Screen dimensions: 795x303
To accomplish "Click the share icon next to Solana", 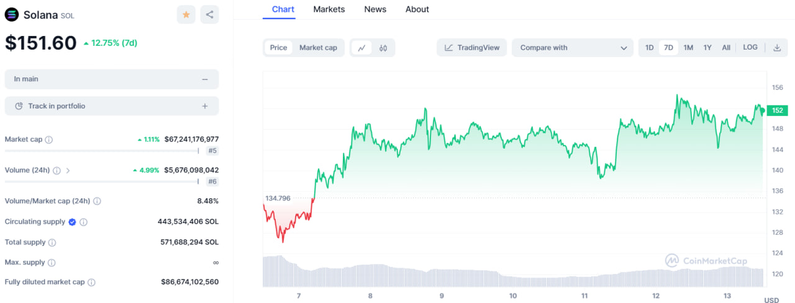I will click(x=210, y=15).
